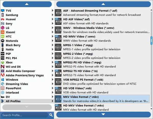Click the Xiaomi logo icon
The height and width of the screenshot is (119, 153).
(x=3, y=32)
